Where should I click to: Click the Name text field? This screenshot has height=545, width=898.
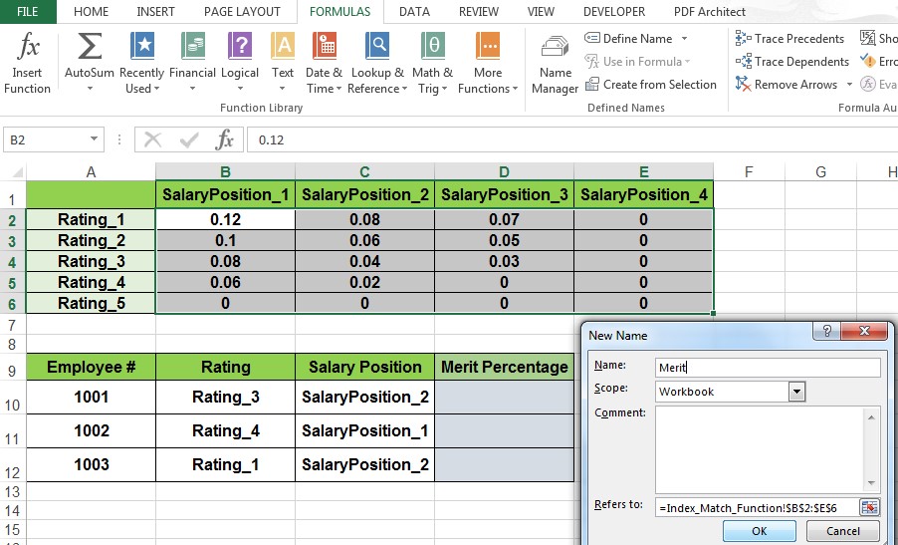point(768,368)
